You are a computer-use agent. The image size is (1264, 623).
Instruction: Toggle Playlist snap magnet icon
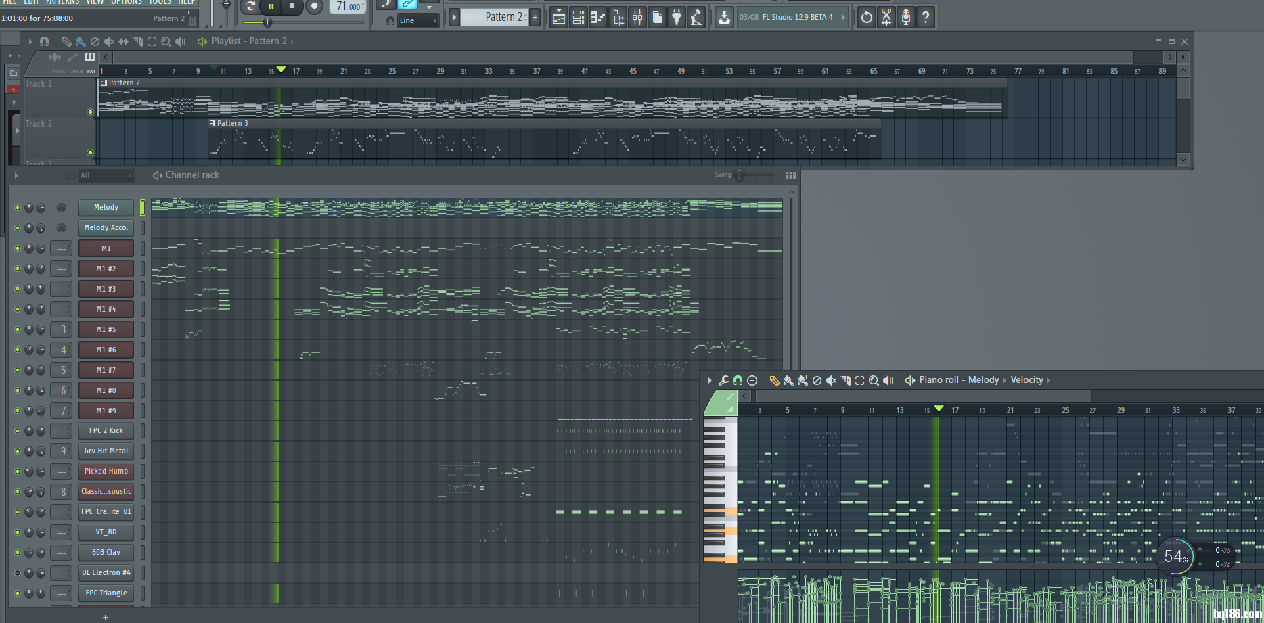(45, 41)
